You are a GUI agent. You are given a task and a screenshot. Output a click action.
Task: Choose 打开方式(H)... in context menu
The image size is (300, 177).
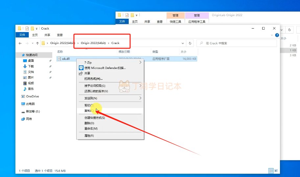[x=110, y=79]
